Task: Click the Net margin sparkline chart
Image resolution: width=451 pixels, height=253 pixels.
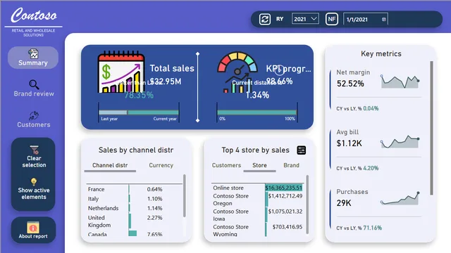Action: click(400, 82)
